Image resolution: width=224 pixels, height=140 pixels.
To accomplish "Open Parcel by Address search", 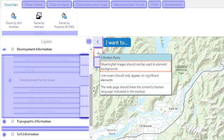I will [39, 20].
